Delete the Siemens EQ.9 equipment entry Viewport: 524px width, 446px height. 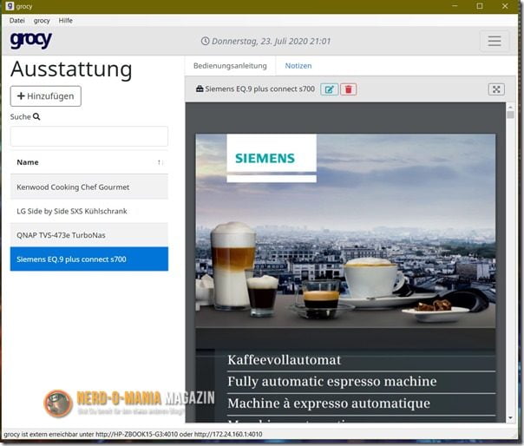click(x=348, y=89)
